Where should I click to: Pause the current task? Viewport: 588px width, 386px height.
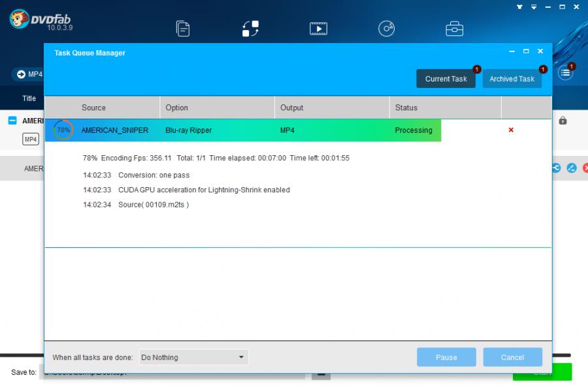point(446,357)
